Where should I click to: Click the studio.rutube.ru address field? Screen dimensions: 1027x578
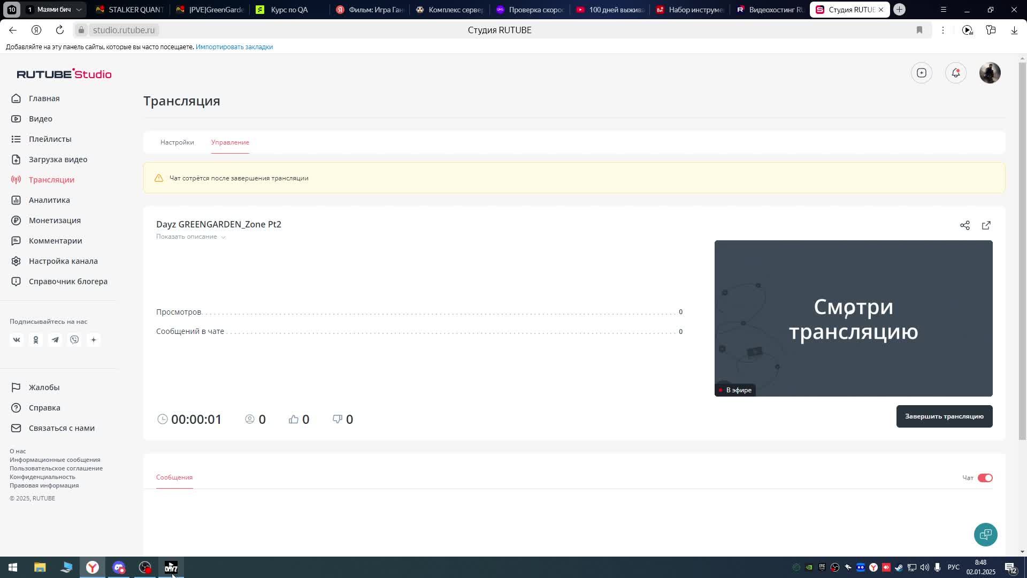[123, 30]
